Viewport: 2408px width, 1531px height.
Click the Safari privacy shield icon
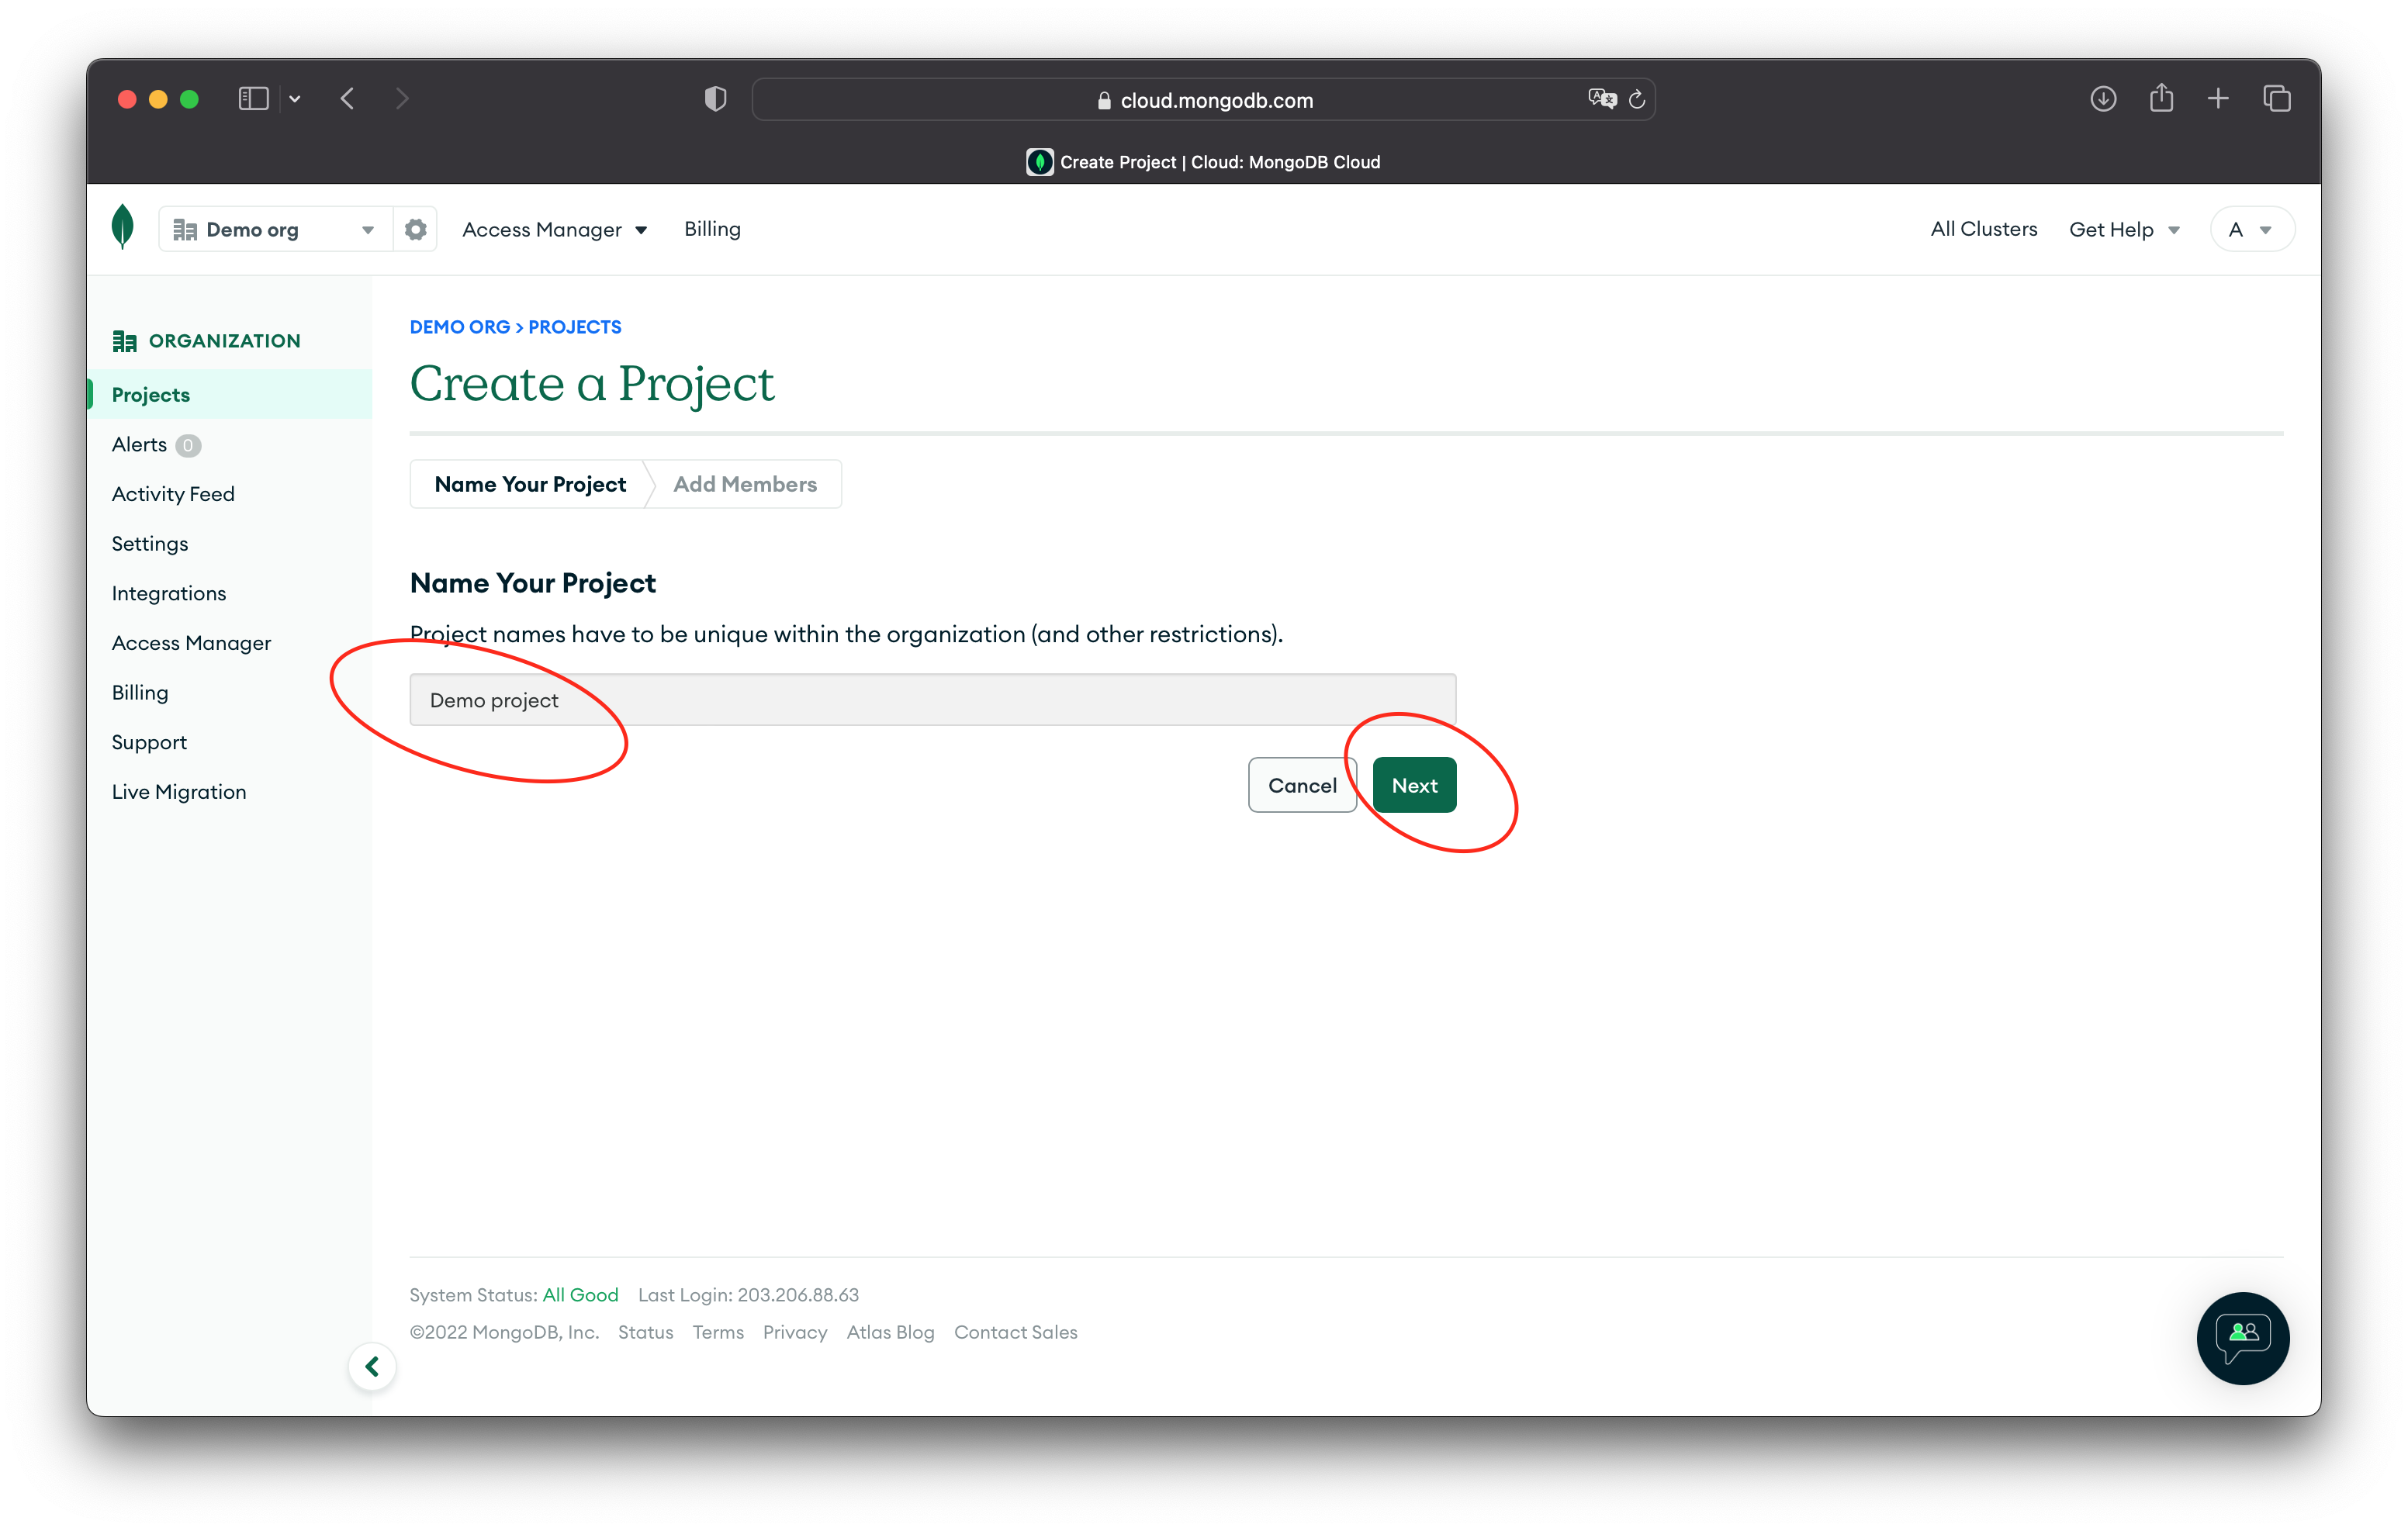[715, 99]
